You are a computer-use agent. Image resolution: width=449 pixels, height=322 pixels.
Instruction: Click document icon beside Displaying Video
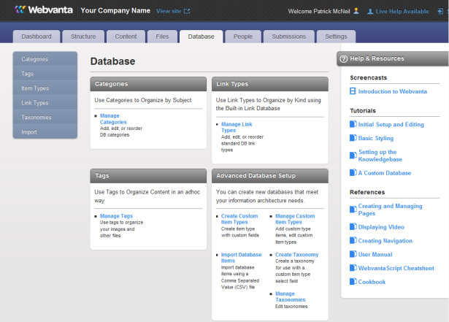tap(353, 226)
